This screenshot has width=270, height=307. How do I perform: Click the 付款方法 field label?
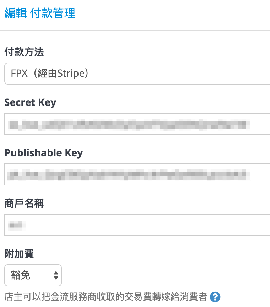click(24, 52)
